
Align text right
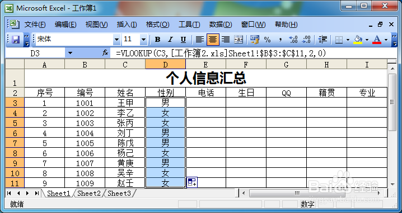point(226,40)
